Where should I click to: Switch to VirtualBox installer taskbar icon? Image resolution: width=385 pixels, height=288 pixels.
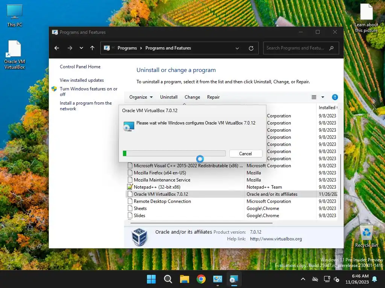[x=234, y=279]
